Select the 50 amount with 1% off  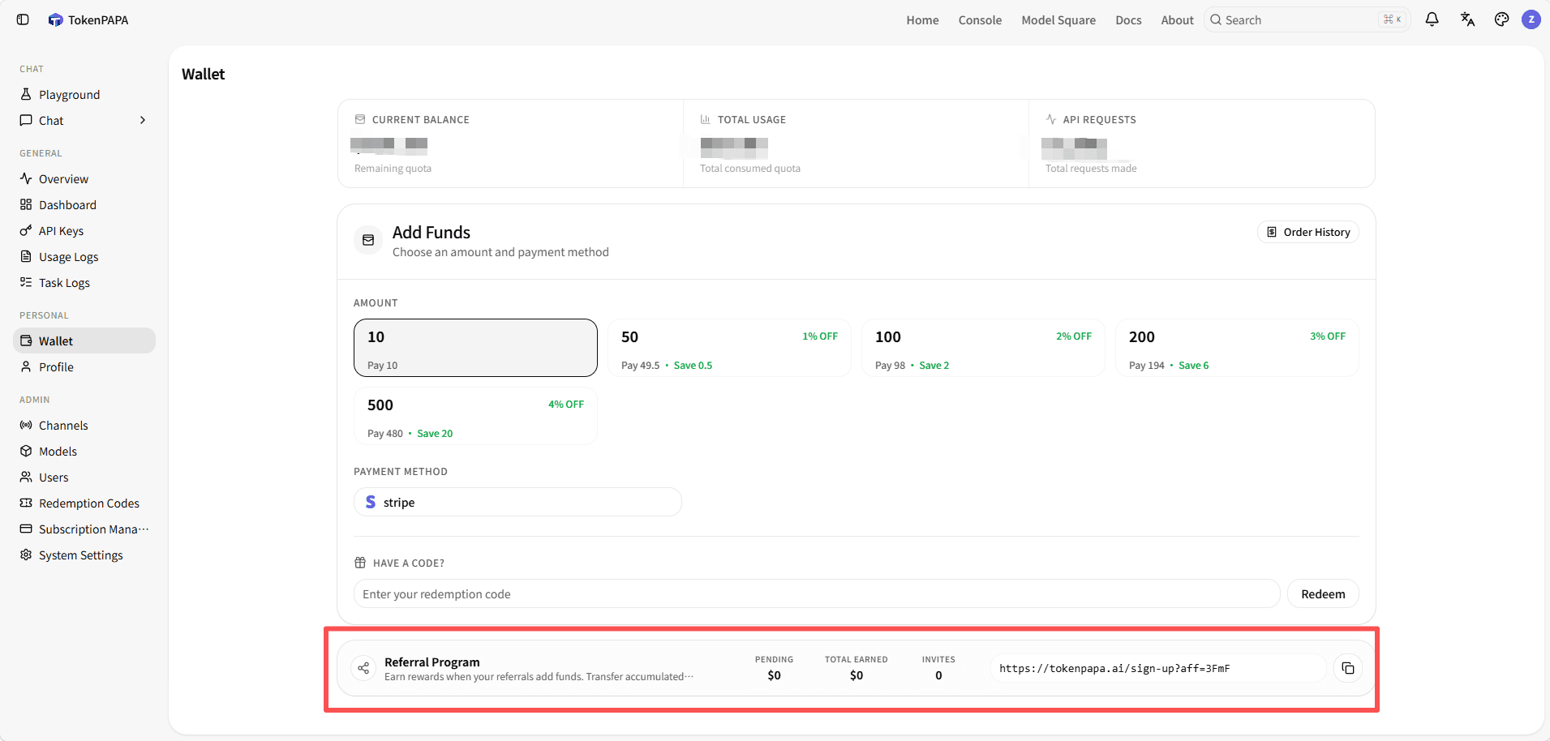click(729, 348)
